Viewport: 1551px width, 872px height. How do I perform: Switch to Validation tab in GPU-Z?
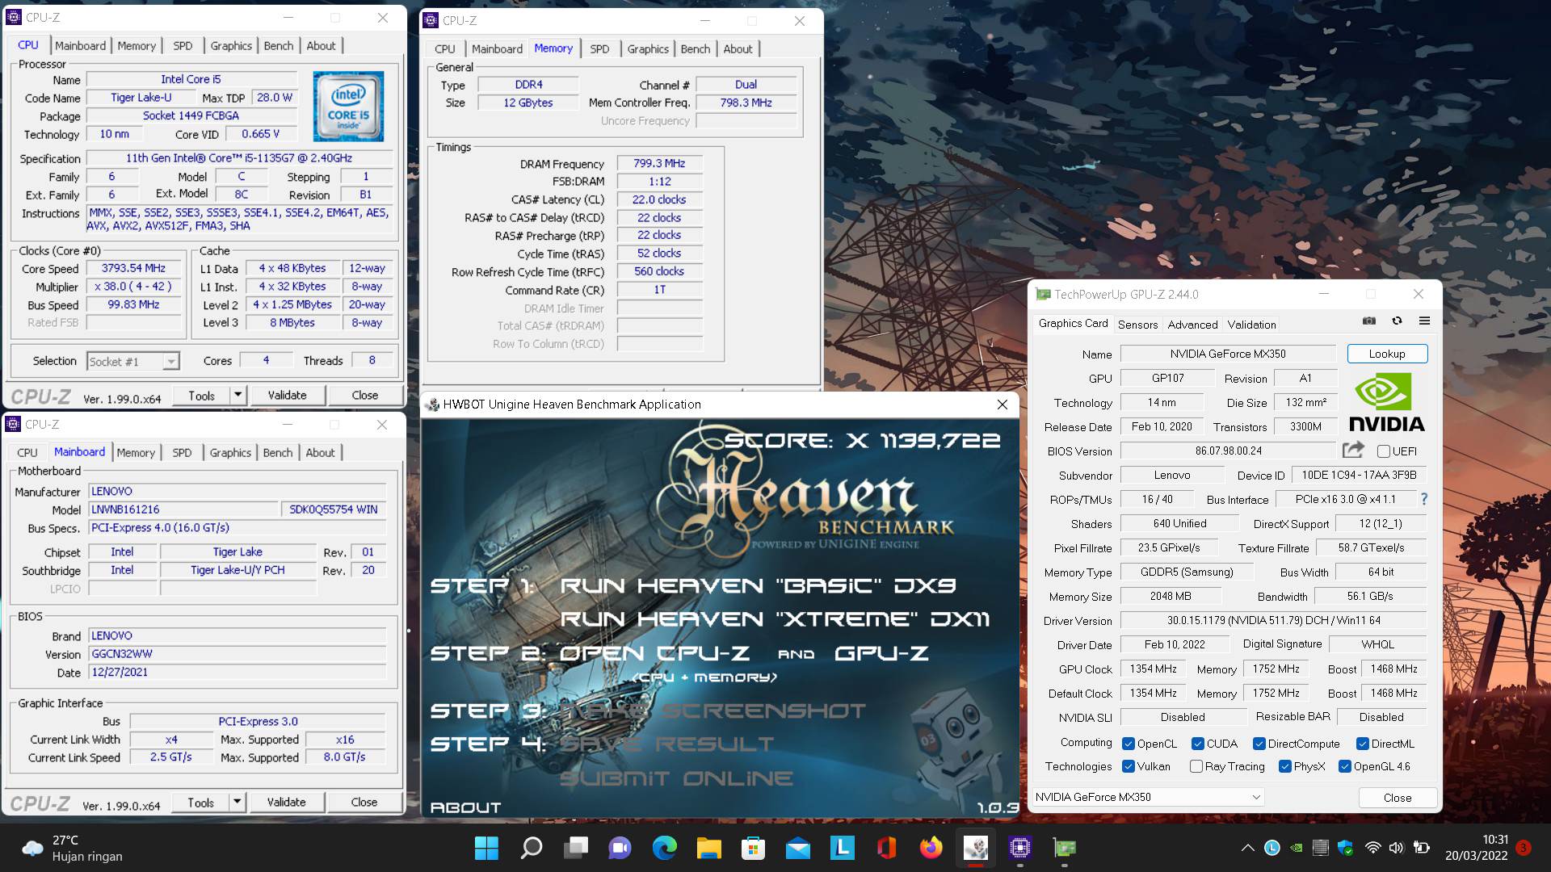(1251, 324)
